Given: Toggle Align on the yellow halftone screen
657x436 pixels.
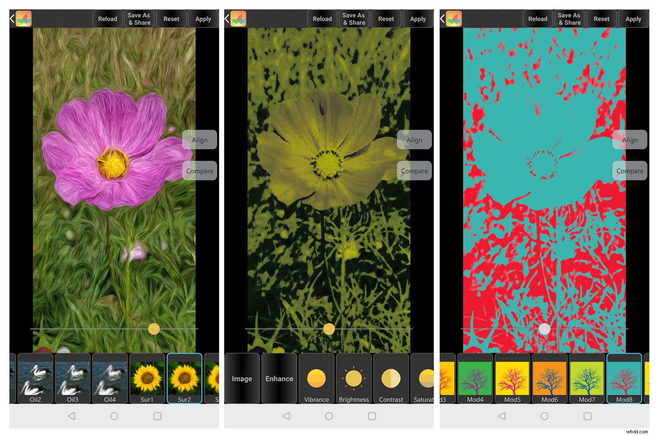Looking at the screenshot, I should tap(414, 140).
